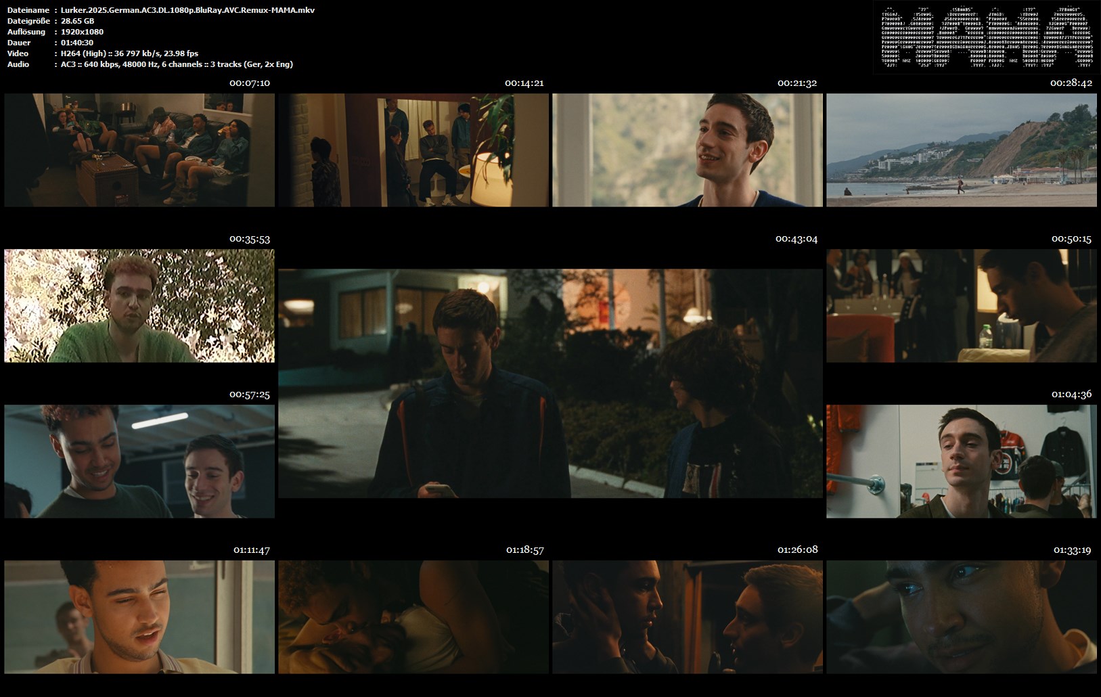Click the H264 video codec info line
The image size is (1101, 697).
(129, 53)
